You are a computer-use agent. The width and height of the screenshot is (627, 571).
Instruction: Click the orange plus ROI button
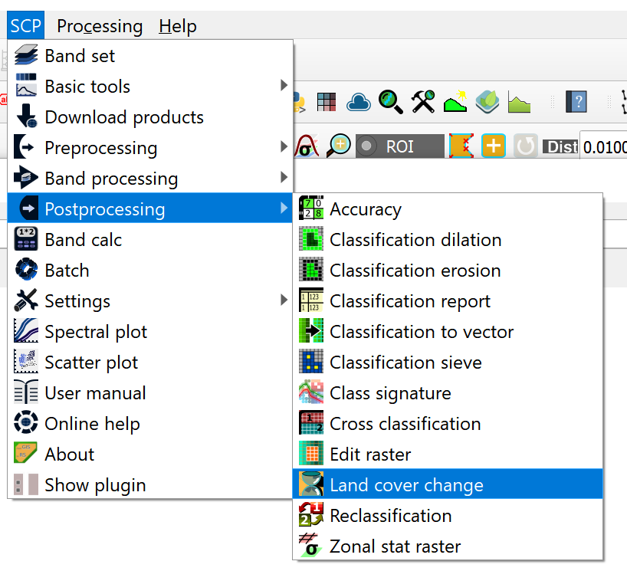point(493,146)
